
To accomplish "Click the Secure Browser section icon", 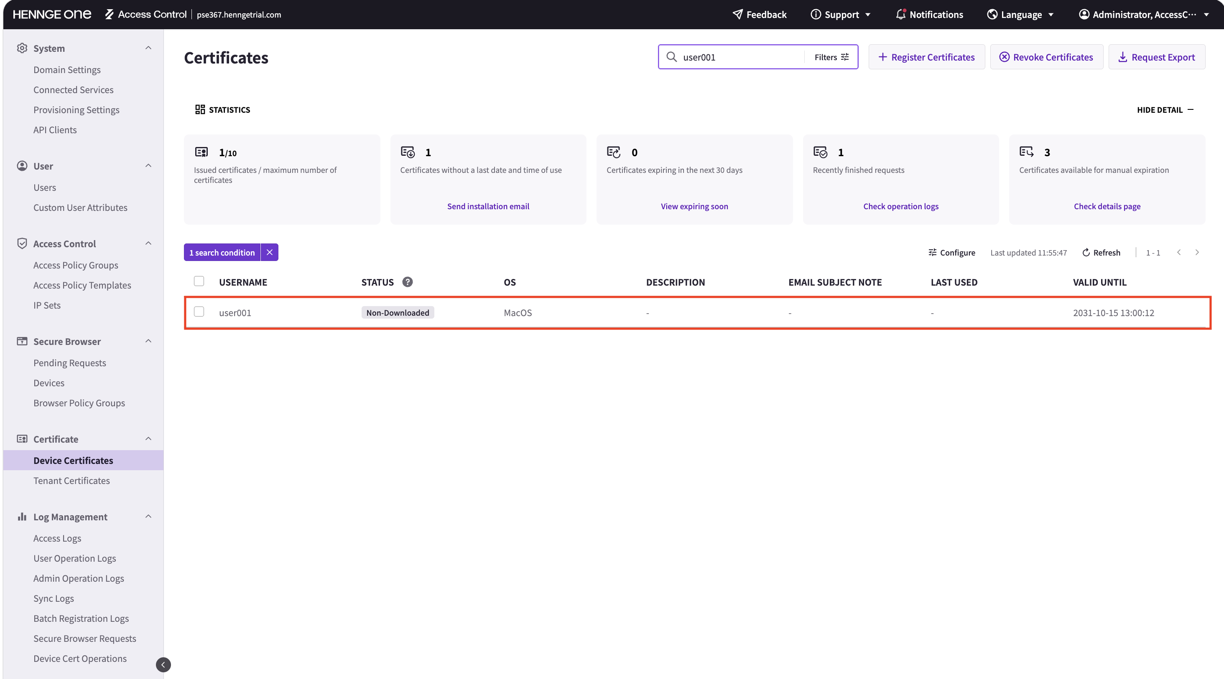I will [x=22, y=341].
